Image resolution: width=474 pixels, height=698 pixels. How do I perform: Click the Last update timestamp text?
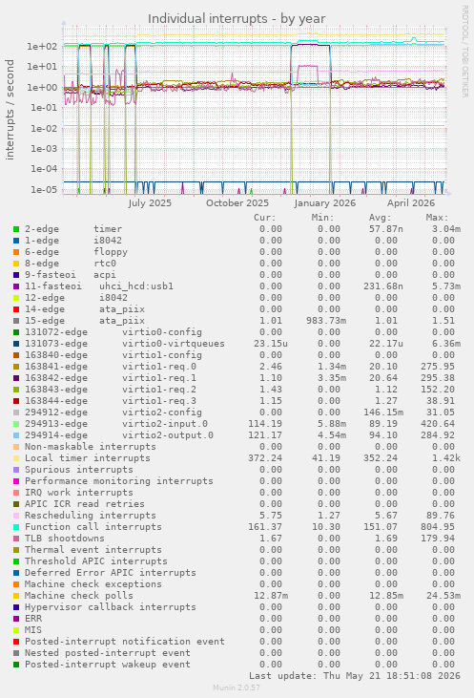click(355, 676)
